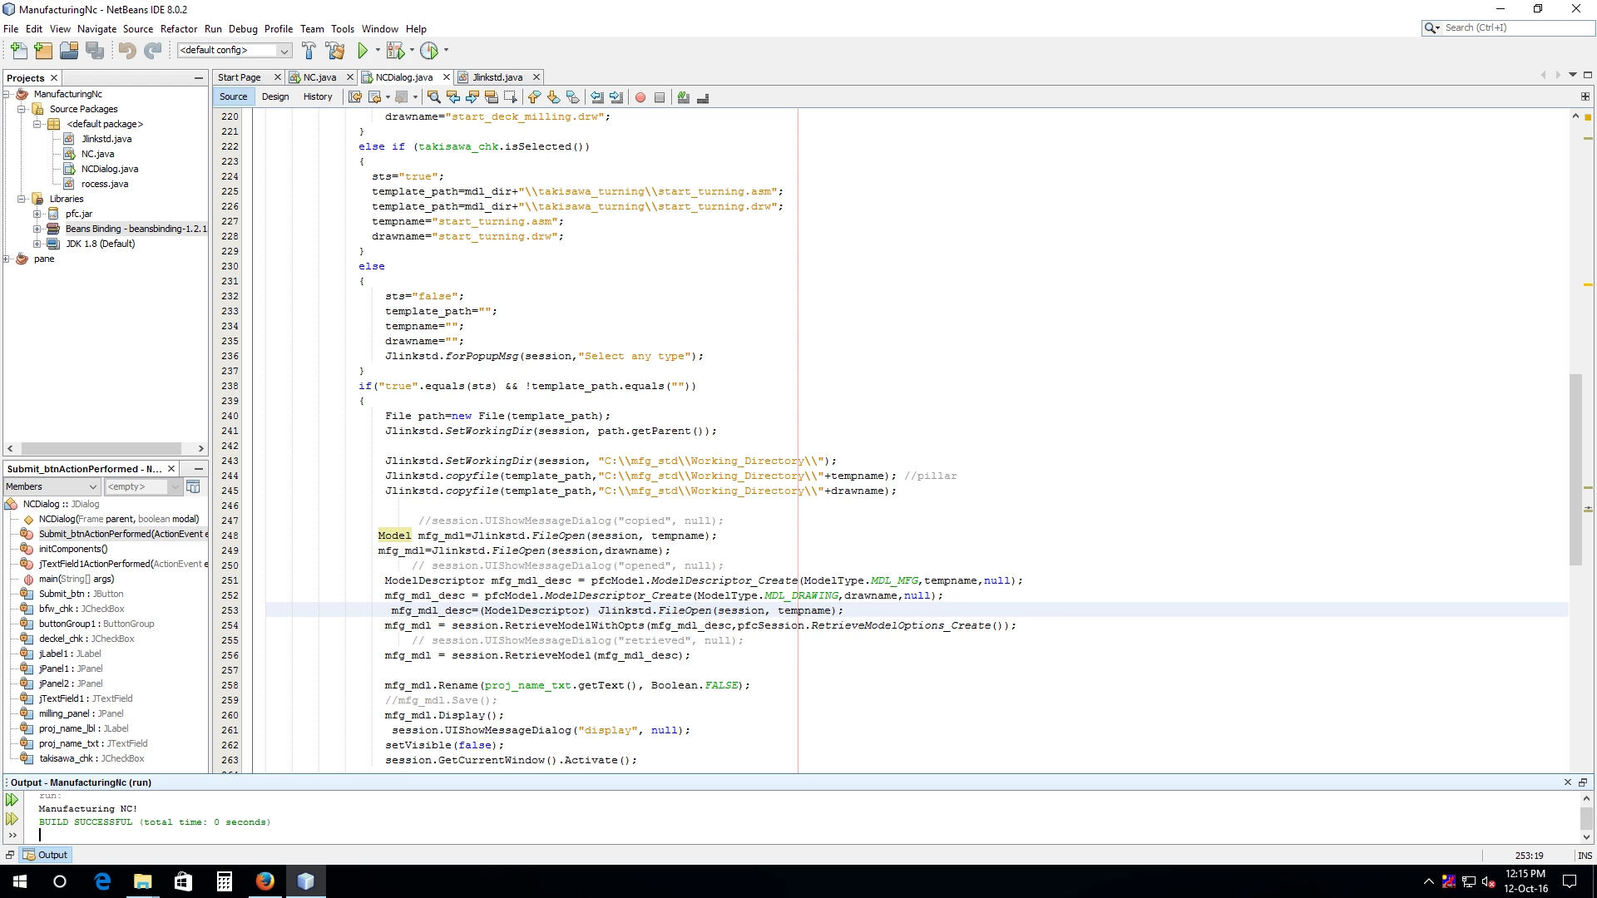
Task: Open Debug Project dropdown arrow
Action: coord(412,51)
